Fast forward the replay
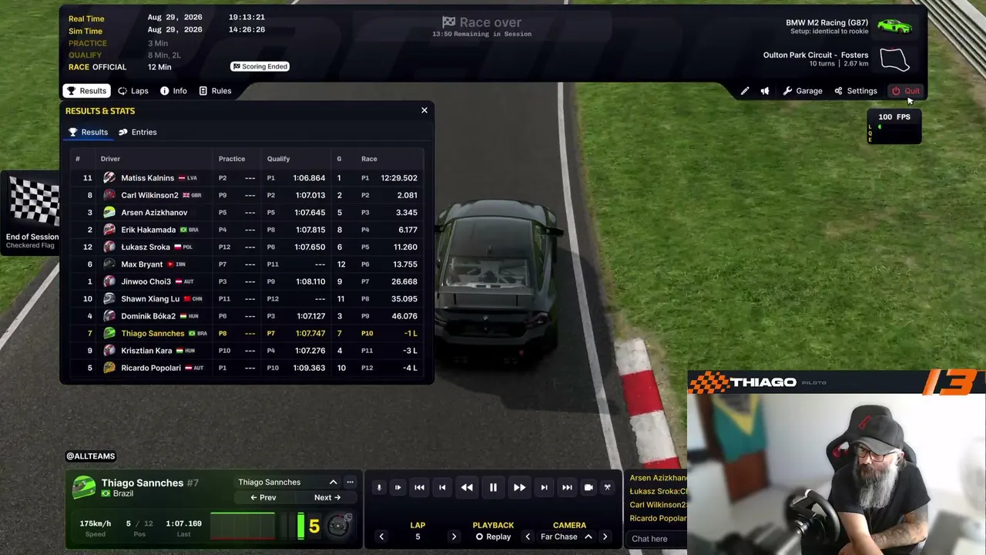The height and width of the screenshot is (555, 986). (519, 487)
